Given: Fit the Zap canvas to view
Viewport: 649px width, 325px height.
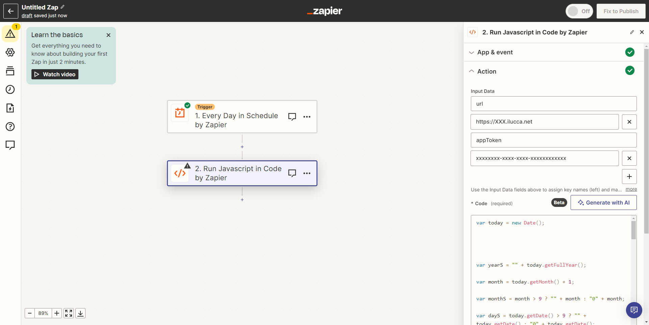Looking at the screenshot, I should click(69, 313).
